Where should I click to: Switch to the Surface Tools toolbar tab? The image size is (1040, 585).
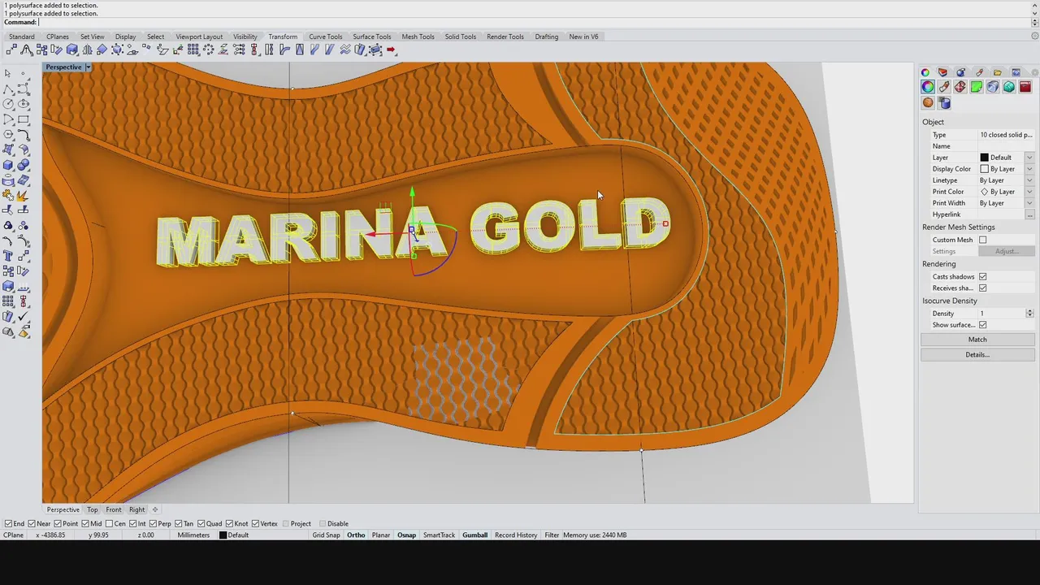point(371,37)
